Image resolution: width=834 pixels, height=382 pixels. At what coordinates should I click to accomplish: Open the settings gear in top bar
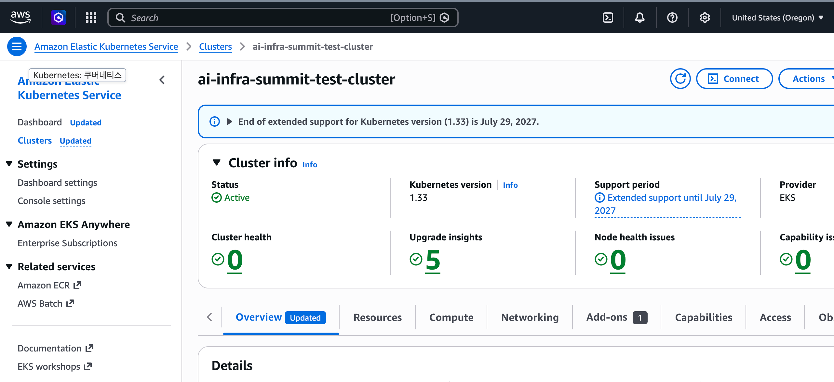pos(705,18)
